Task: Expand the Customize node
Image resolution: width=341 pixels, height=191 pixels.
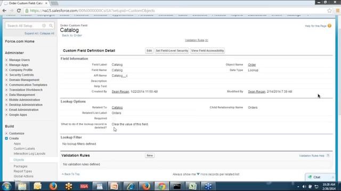Action: [x=6, y=133]
